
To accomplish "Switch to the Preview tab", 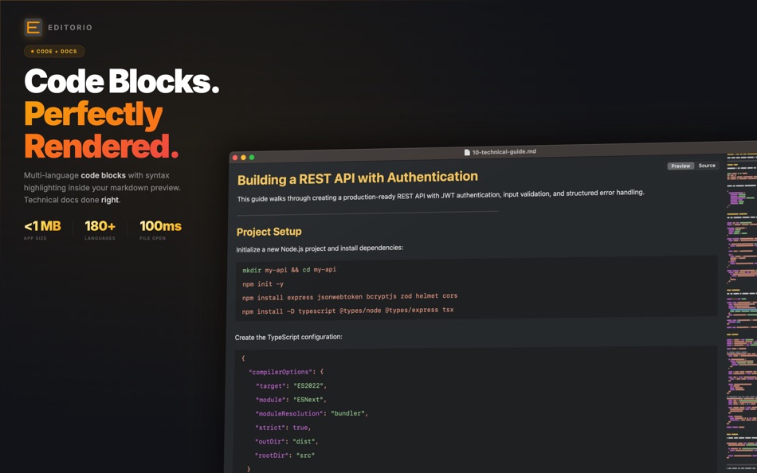I will (681, 166).
